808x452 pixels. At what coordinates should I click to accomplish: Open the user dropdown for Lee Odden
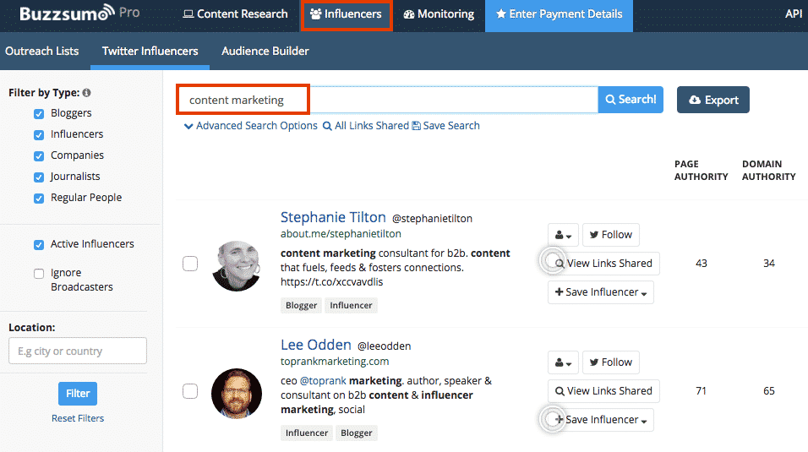click(563, 362)
